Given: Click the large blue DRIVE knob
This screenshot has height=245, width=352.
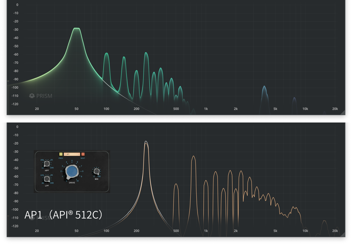Looking at the screenshot, I should 73,171.
